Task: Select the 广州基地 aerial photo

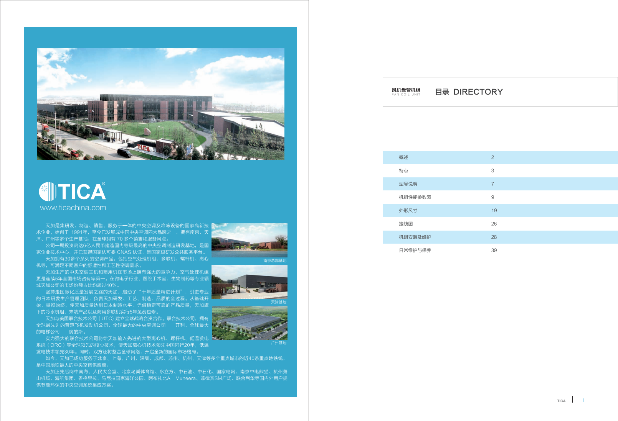Action: 249,323
